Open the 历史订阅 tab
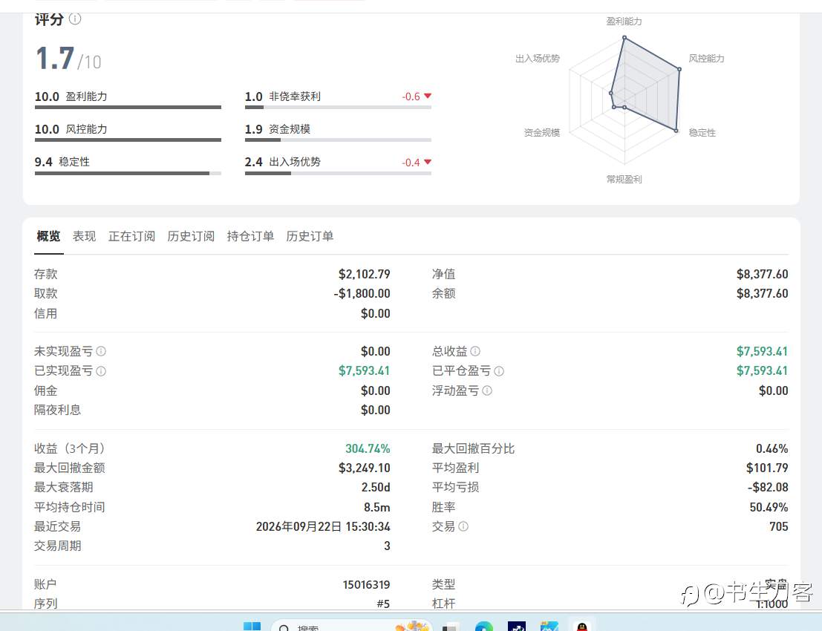This screenshot has width=822, height=631. click(191, 236)
